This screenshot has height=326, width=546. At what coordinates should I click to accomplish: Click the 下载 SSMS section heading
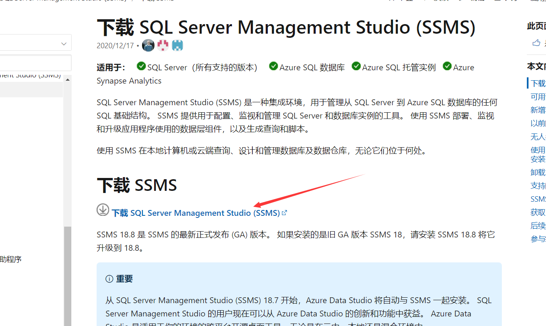click(x=137, y=185)
